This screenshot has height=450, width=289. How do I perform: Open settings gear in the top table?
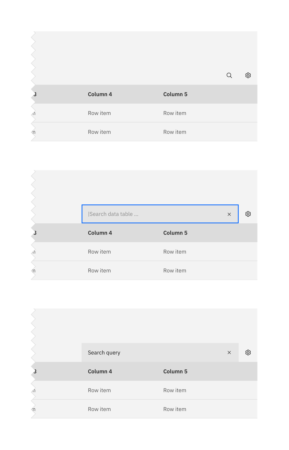tap(248, 75)
